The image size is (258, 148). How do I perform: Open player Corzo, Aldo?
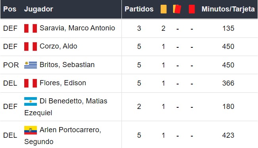tap(58, 46)
